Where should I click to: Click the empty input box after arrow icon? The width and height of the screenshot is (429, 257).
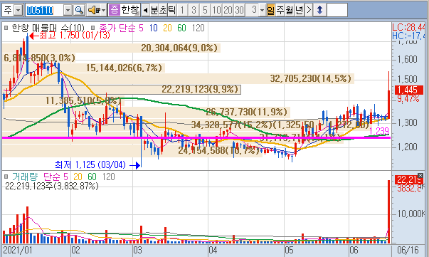click(337, 10)
